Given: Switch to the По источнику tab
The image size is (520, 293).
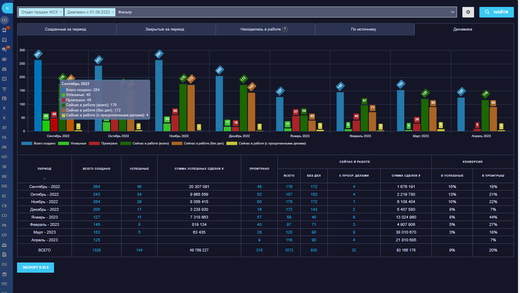Looking at the screenshot, I should point(364,29).
